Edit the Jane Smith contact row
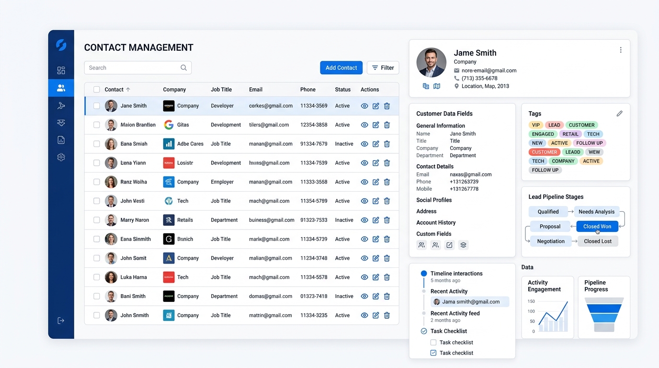Screen dimensions: 659x368 [x=375, y=106]
